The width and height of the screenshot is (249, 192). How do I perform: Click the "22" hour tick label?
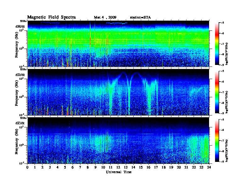point(194,167)
